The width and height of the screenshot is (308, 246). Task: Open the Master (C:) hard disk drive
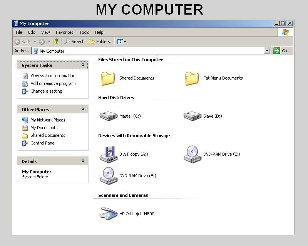click(x=108, y=116)
